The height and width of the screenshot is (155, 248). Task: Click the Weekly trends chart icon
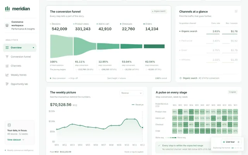point(7,75)
